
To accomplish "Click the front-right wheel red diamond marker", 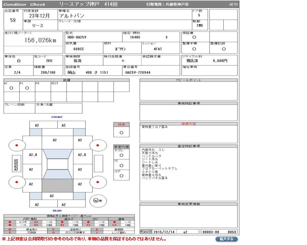I will click(97, 145).
